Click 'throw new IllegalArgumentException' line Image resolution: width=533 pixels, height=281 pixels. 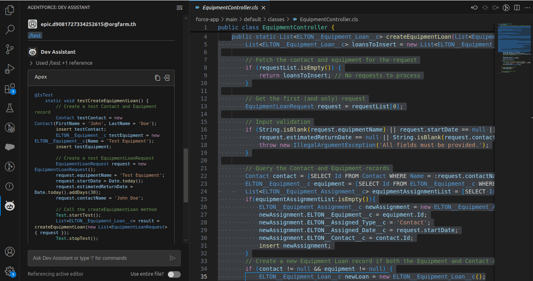pos(373,145)
